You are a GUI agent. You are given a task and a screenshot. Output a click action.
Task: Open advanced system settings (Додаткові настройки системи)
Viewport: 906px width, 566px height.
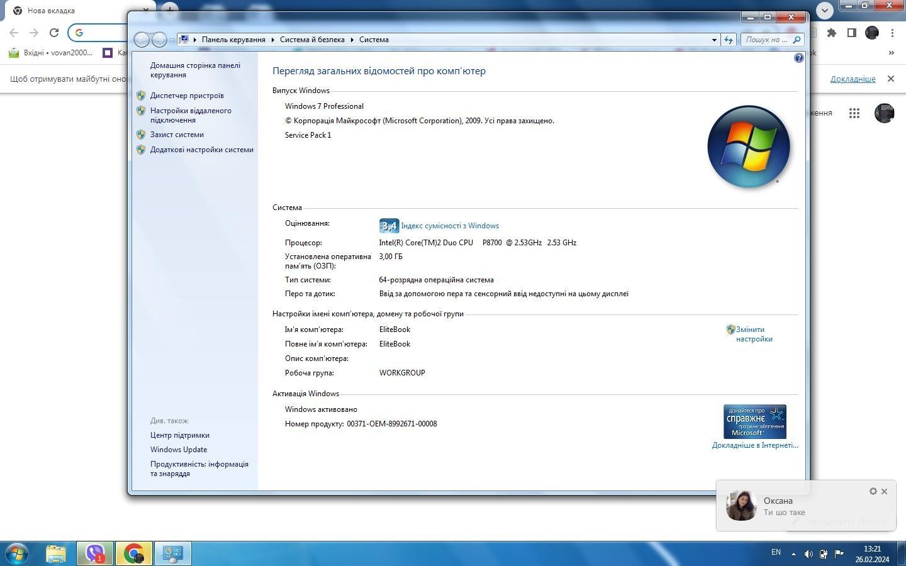[x=201, y=150]
